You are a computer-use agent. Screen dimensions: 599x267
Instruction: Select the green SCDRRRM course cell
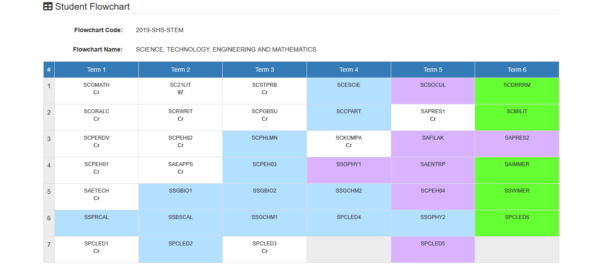click(x=517, y=91)
